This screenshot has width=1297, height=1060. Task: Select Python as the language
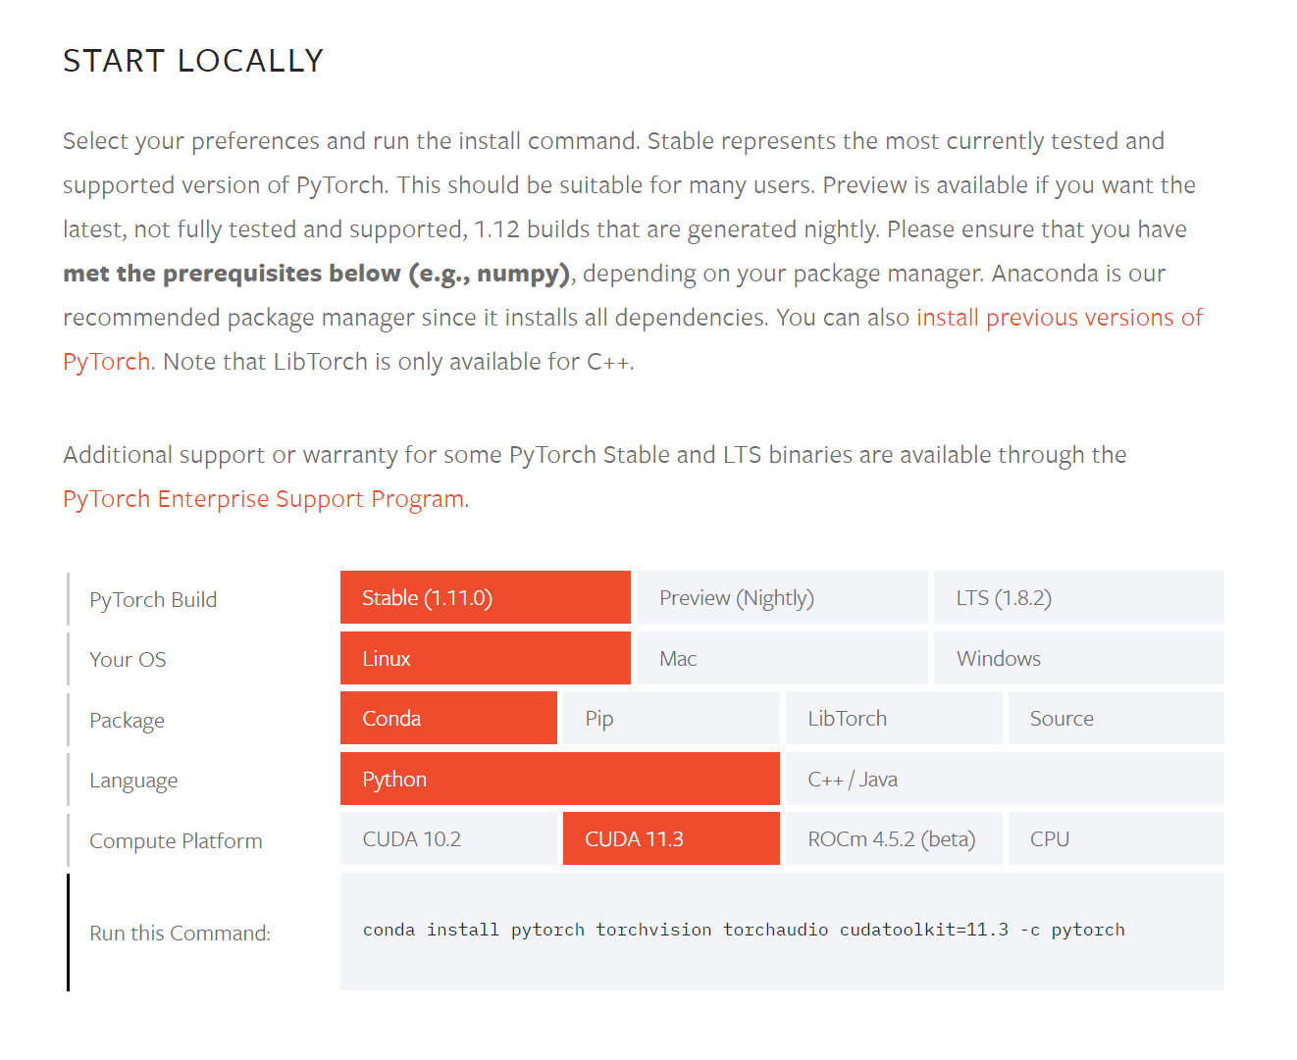[559, 780]
